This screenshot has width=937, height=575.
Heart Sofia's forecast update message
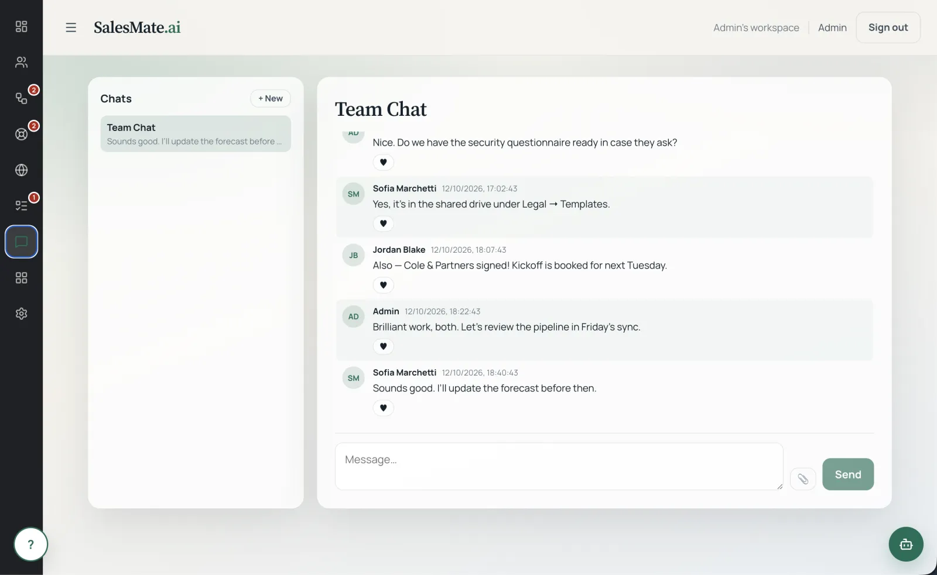coord(383,408)
